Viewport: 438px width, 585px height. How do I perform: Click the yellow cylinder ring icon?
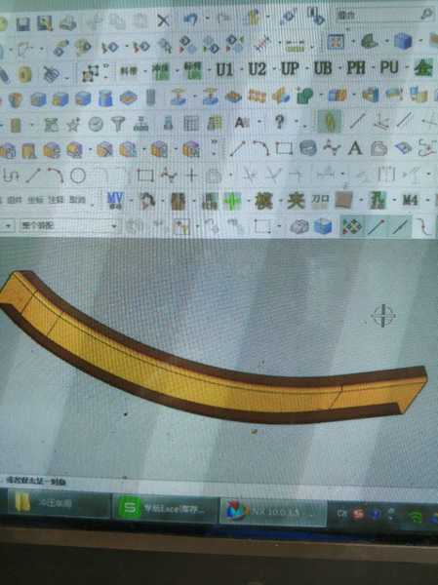pos(24,74)
